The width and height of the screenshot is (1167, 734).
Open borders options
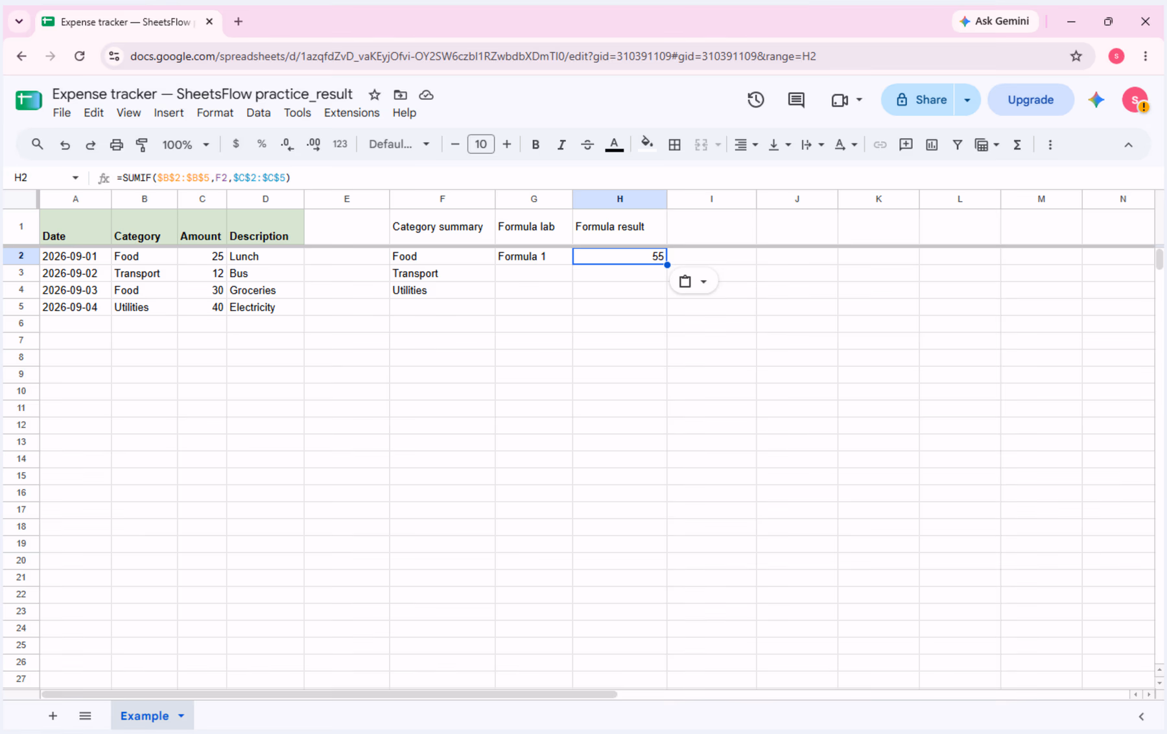pos(674,145)
